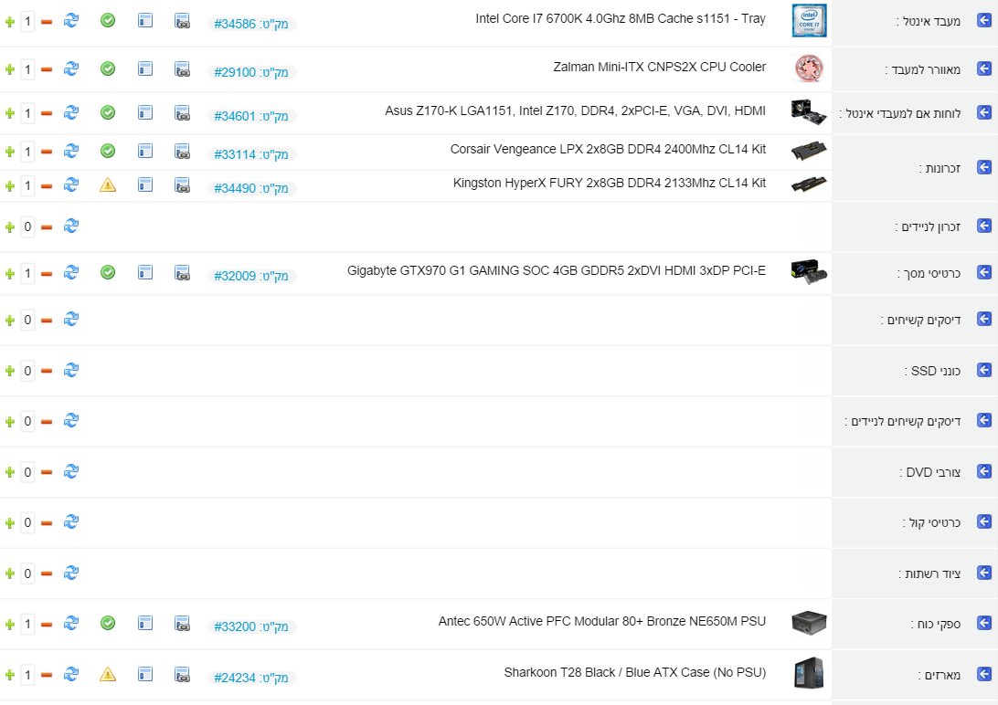This screenshot has width=998, height=705.
Task: Click the yellow warning icon for Kingston HyperX
Action: click(108, 185)
